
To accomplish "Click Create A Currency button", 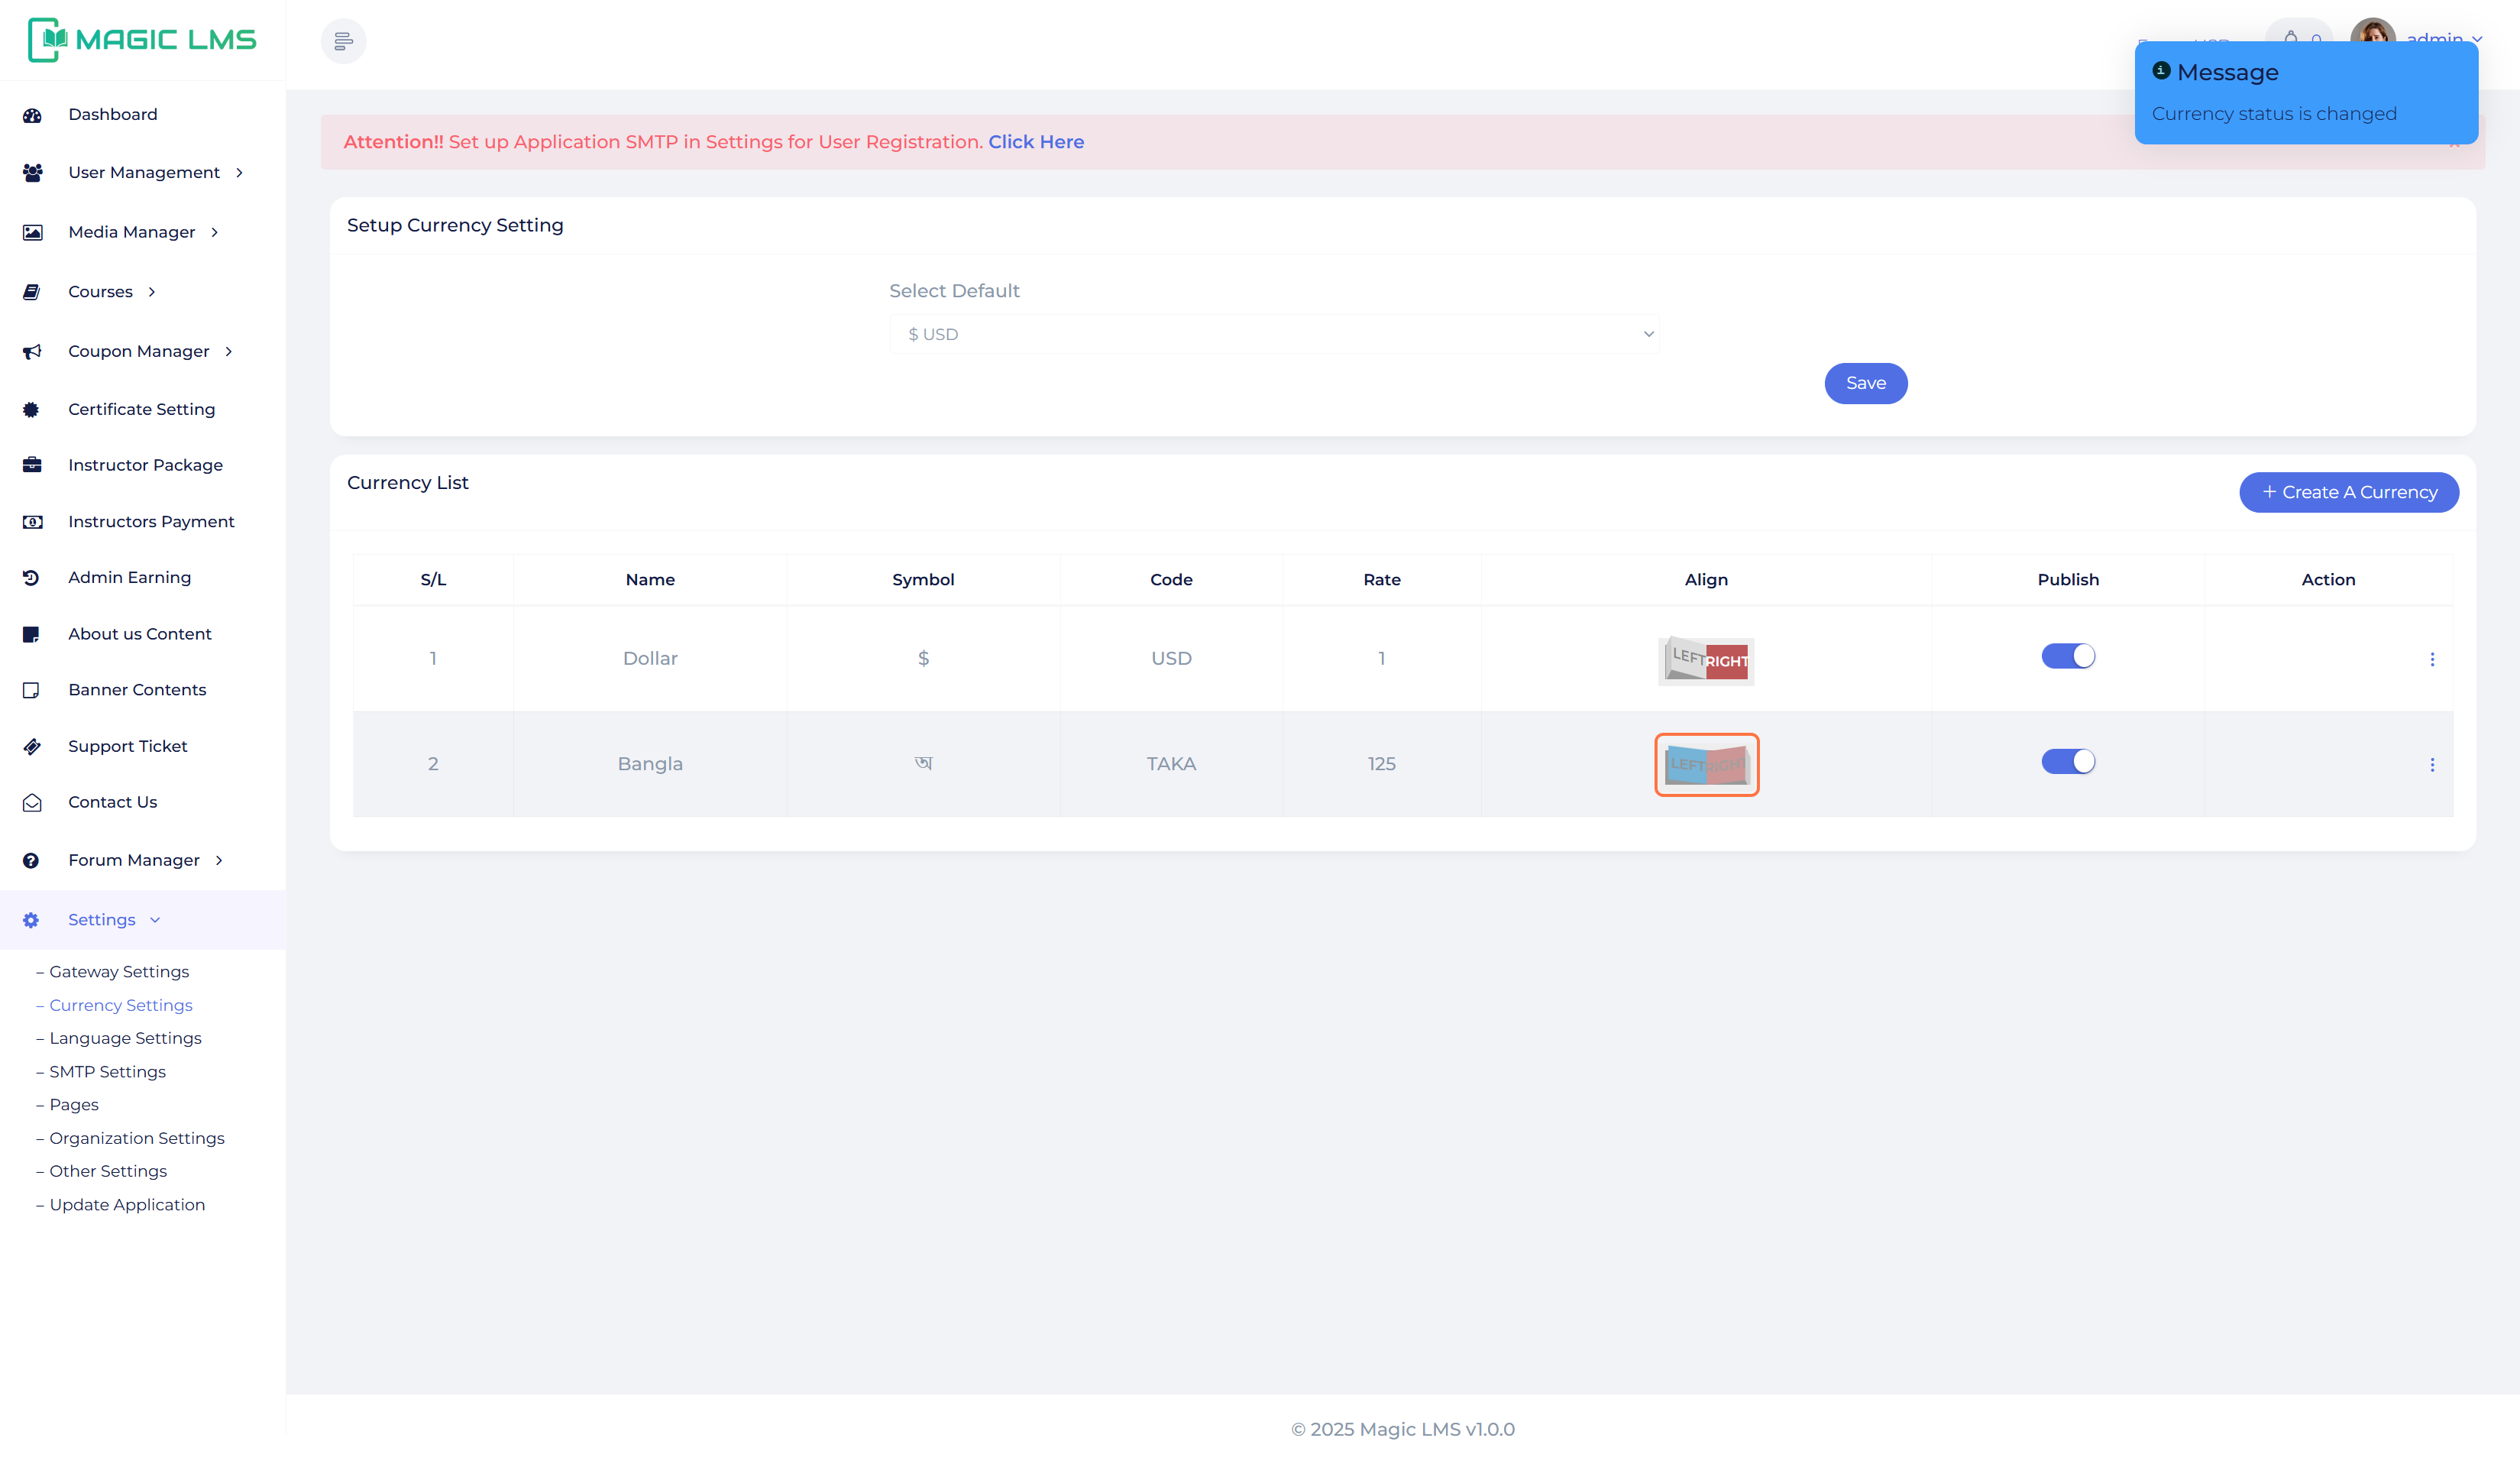I will click(2348, 492).
